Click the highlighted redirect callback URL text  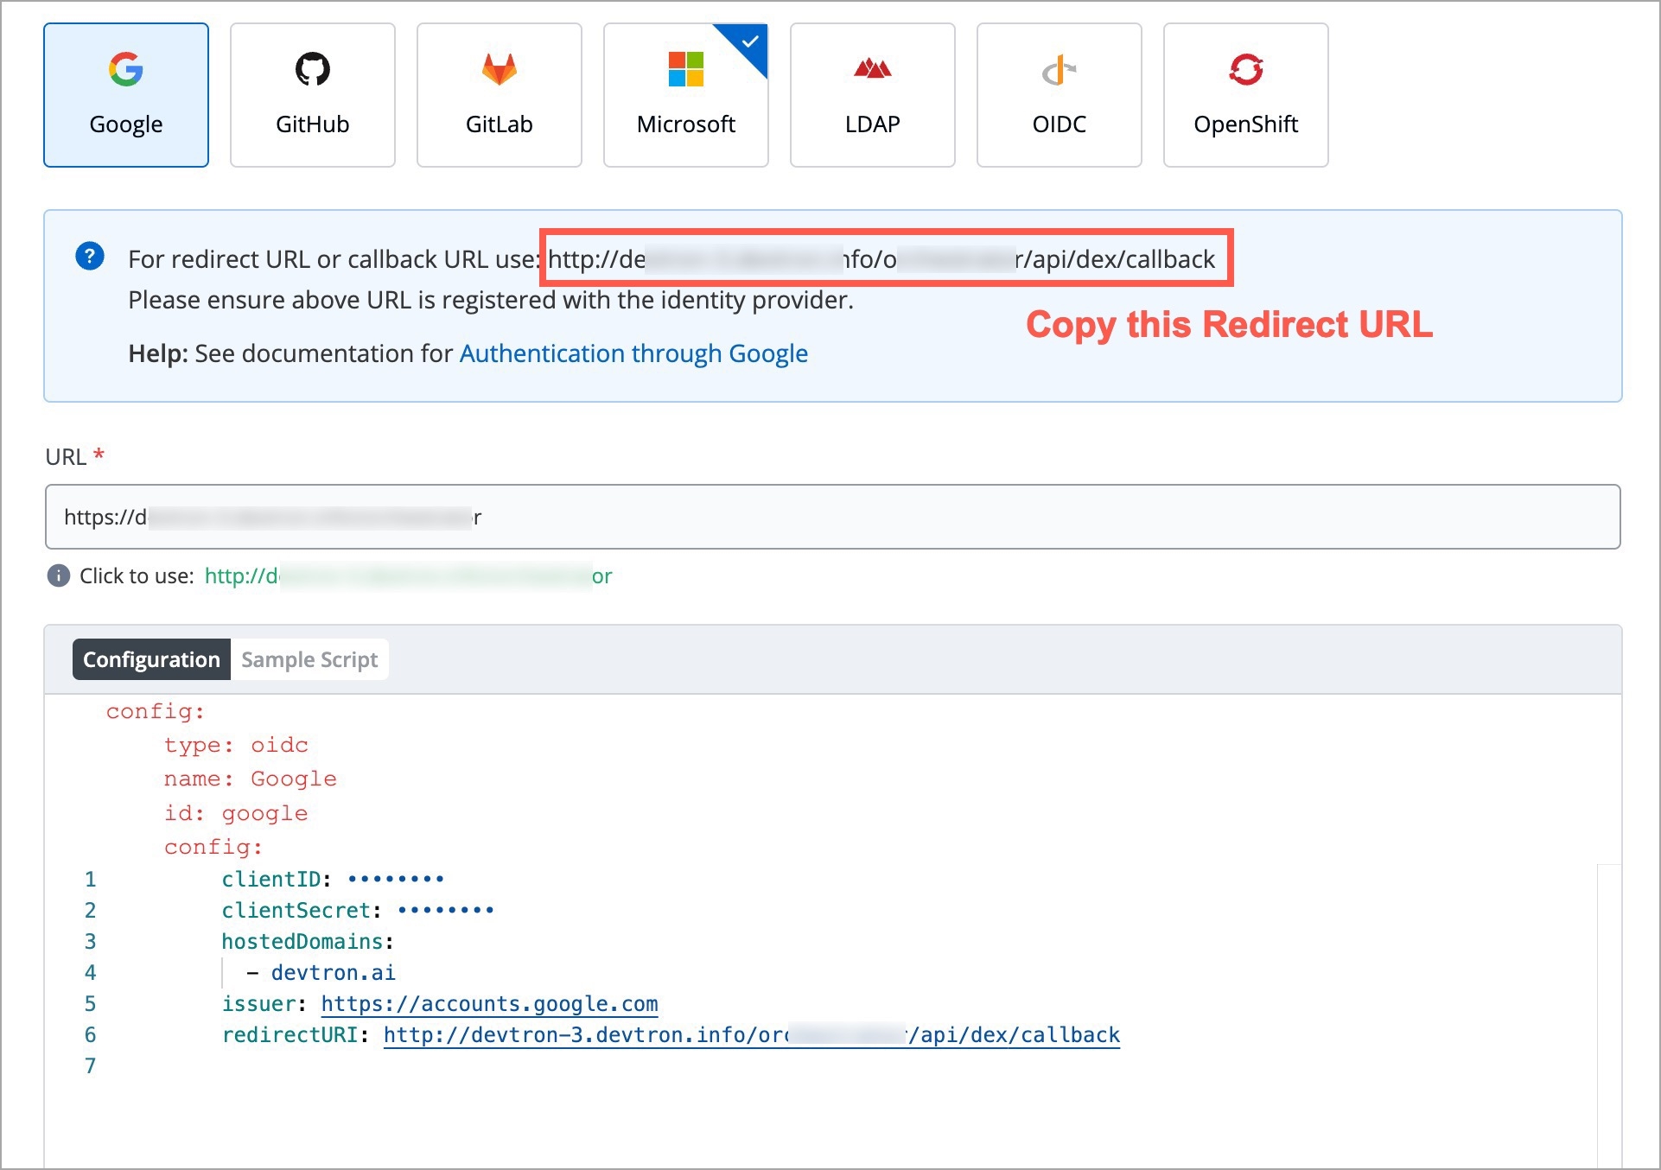(881, 258)
